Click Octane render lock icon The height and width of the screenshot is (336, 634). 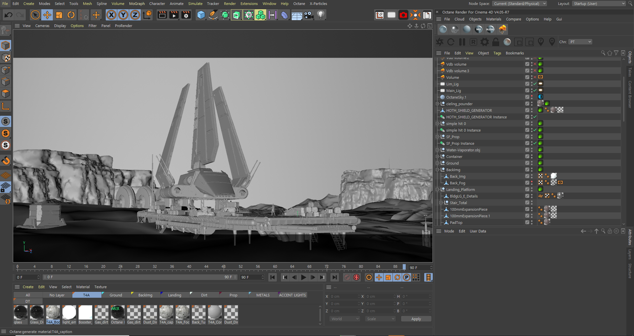pos(496,42)
